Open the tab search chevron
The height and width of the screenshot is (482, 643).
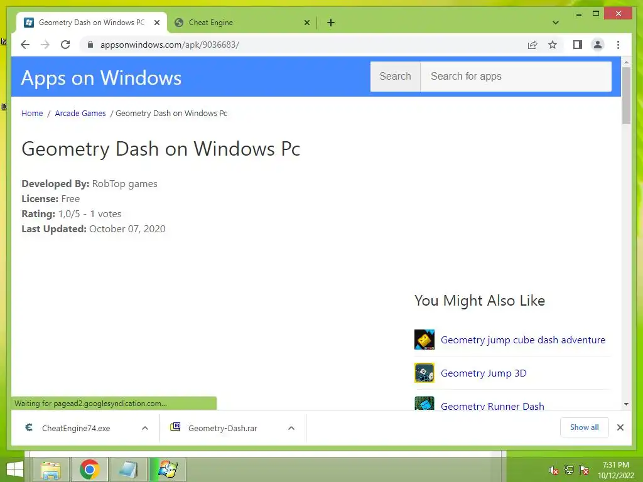[x=556, y=23]
